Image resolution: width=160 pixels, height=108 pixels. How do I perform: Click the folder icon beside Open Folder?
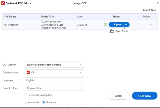(112, 31)
